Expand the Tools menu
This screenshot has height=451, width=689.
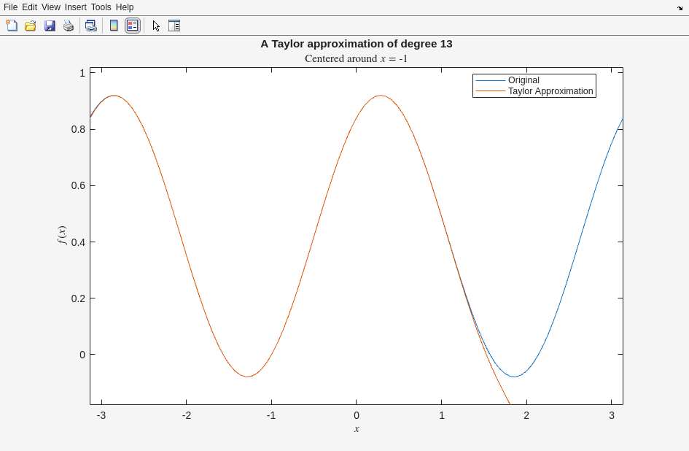[101, 7]
